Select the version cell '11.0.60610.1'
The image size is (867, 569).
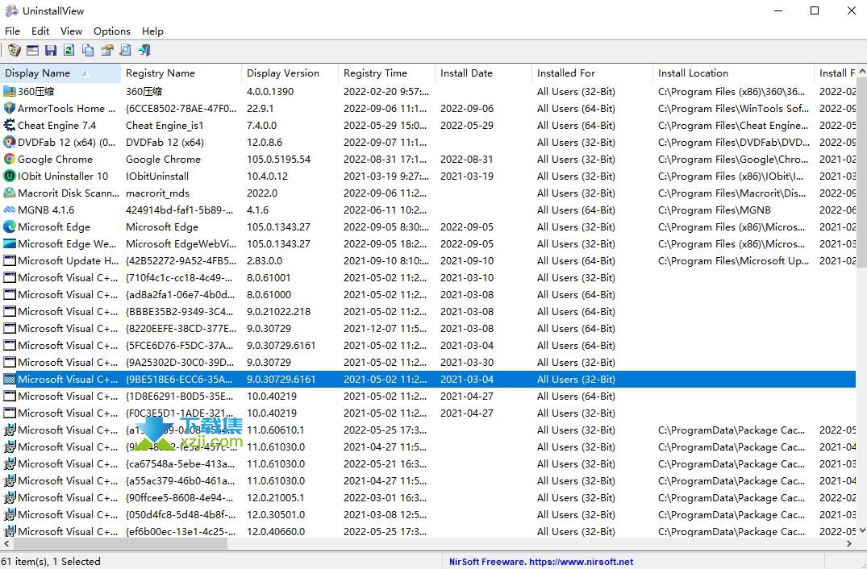pyautogui.click(x=275, y=430)
